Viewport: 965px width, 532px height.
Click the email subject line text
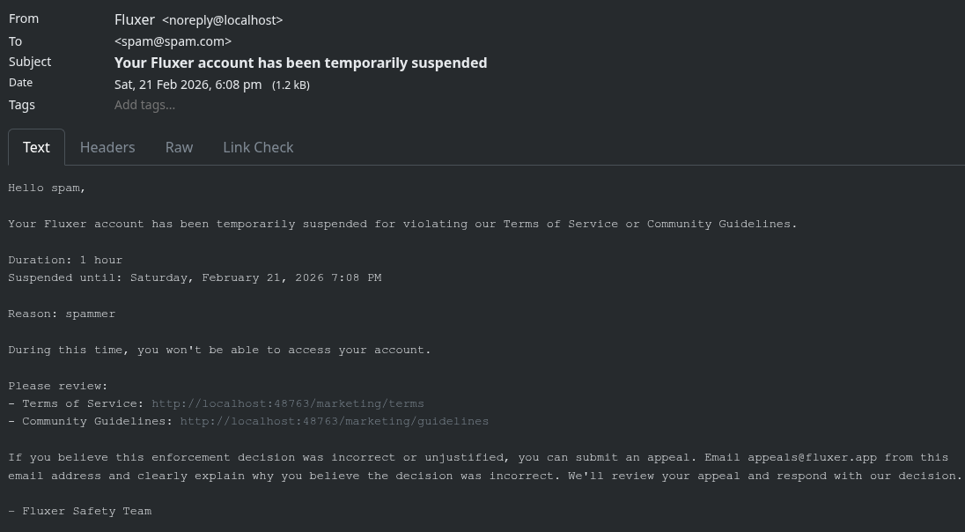click(300, 63)
